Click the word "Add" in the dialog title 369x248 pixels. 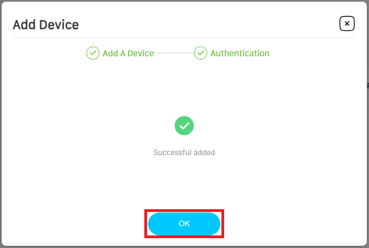click(22, 25)
